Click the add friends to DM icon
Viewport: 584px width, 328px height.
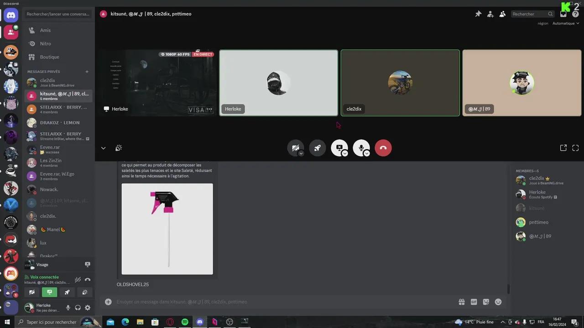(490, 14)
